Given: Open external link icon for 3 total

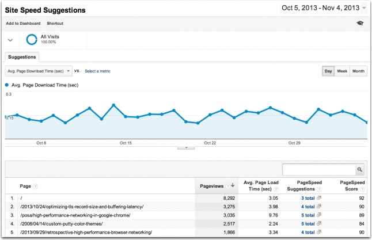Looking at the screenshot, I should click(x=319, y=197).
